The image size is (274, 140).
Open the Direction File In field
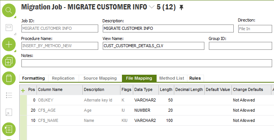(x=255, y=29)
